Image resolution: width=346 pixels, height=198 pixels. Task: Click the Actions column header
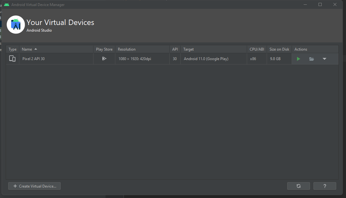click(x=315, y=49)
